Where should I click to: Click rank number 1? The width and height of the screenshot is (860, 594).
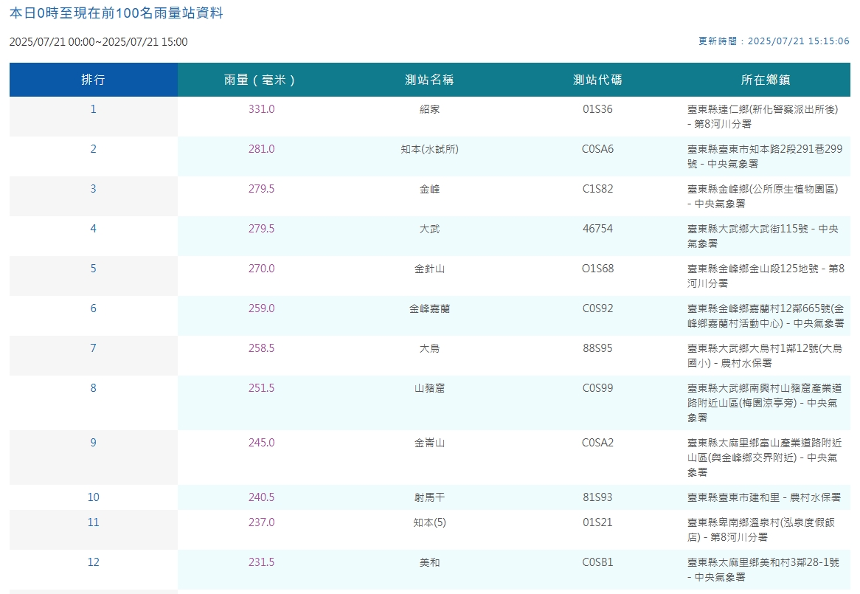pos(93,109)
